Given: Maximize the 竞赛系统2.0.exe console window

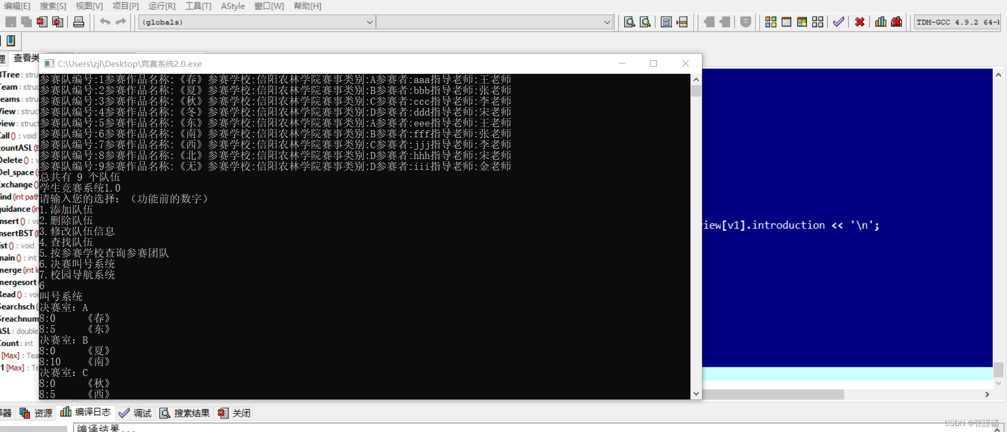Looking at the screenshot, I should coord(654,63).
